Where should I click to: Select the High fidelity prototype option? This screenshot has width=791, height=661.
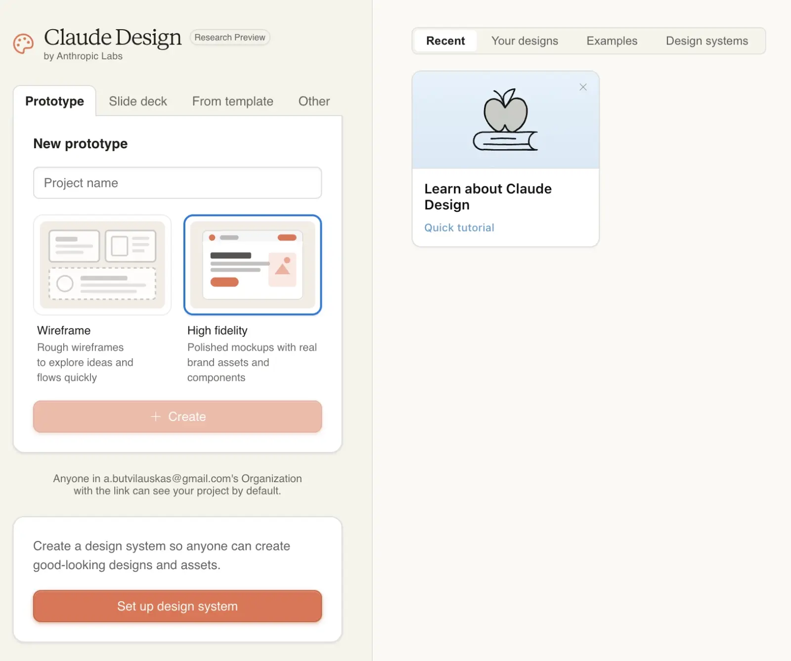[252, 265]
